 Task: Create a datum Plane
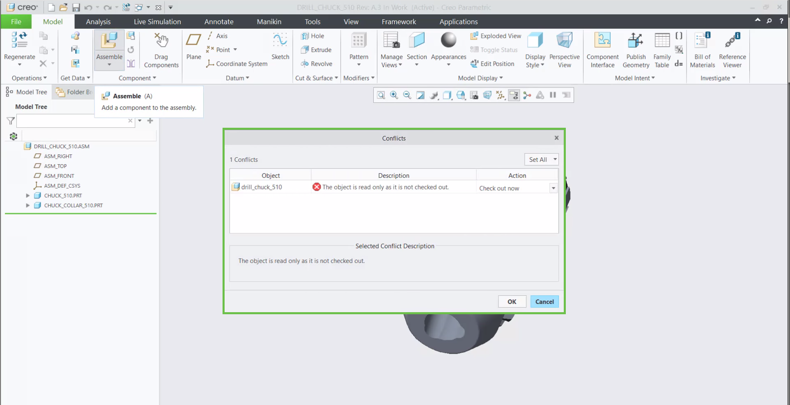click(x=193, y=46)
